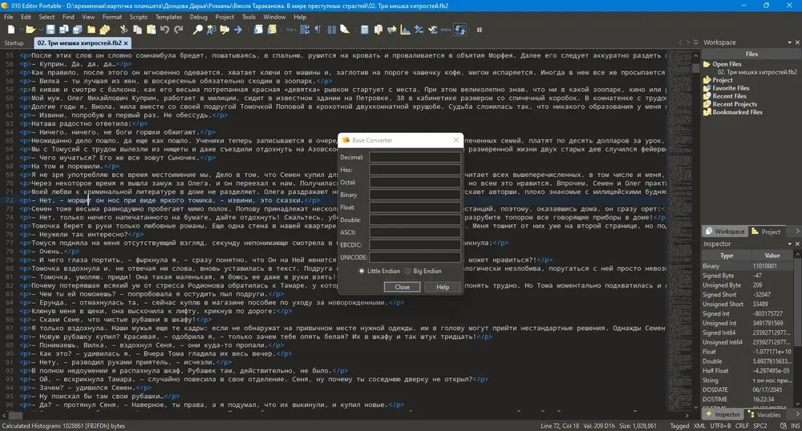This screenshot has width=802, height=431.
Task: Click Help button in Base Converter
Action: pyautogui.click(x=443, y=287)
